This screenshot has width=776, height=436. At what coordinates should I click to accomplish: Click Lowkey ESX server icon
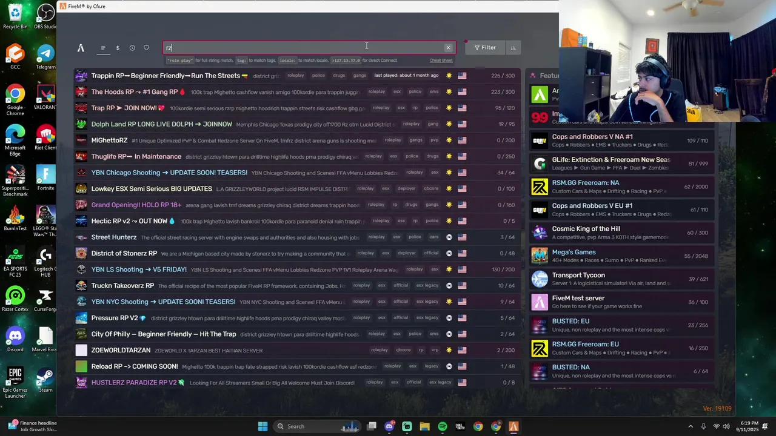[x=81, y=189]
